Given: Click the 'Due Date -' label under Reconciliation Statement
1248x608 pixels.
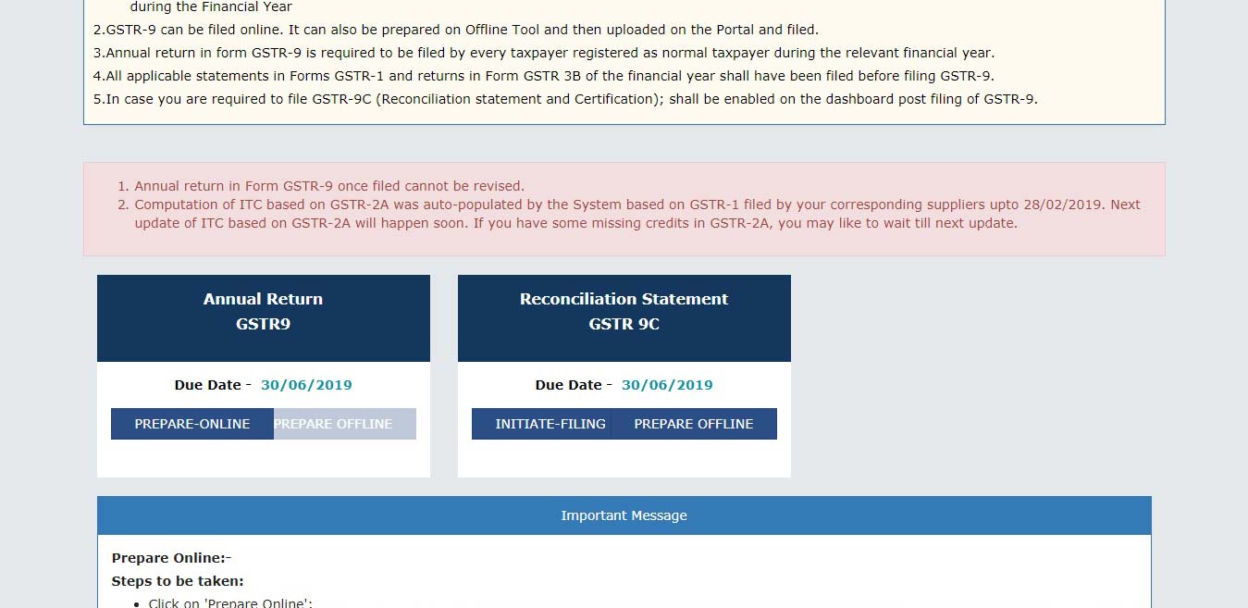Looking at the screenshot, I should point(573,385).
